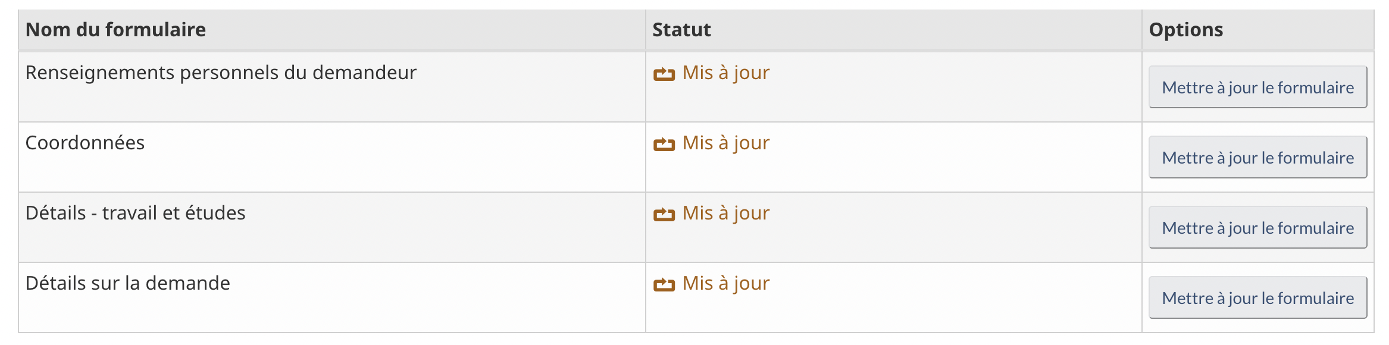Image resolution: width=1389 pixels, height=345 pixels.
Task: Select the Détails - travail et études name
Action: (x=135, y=213)
